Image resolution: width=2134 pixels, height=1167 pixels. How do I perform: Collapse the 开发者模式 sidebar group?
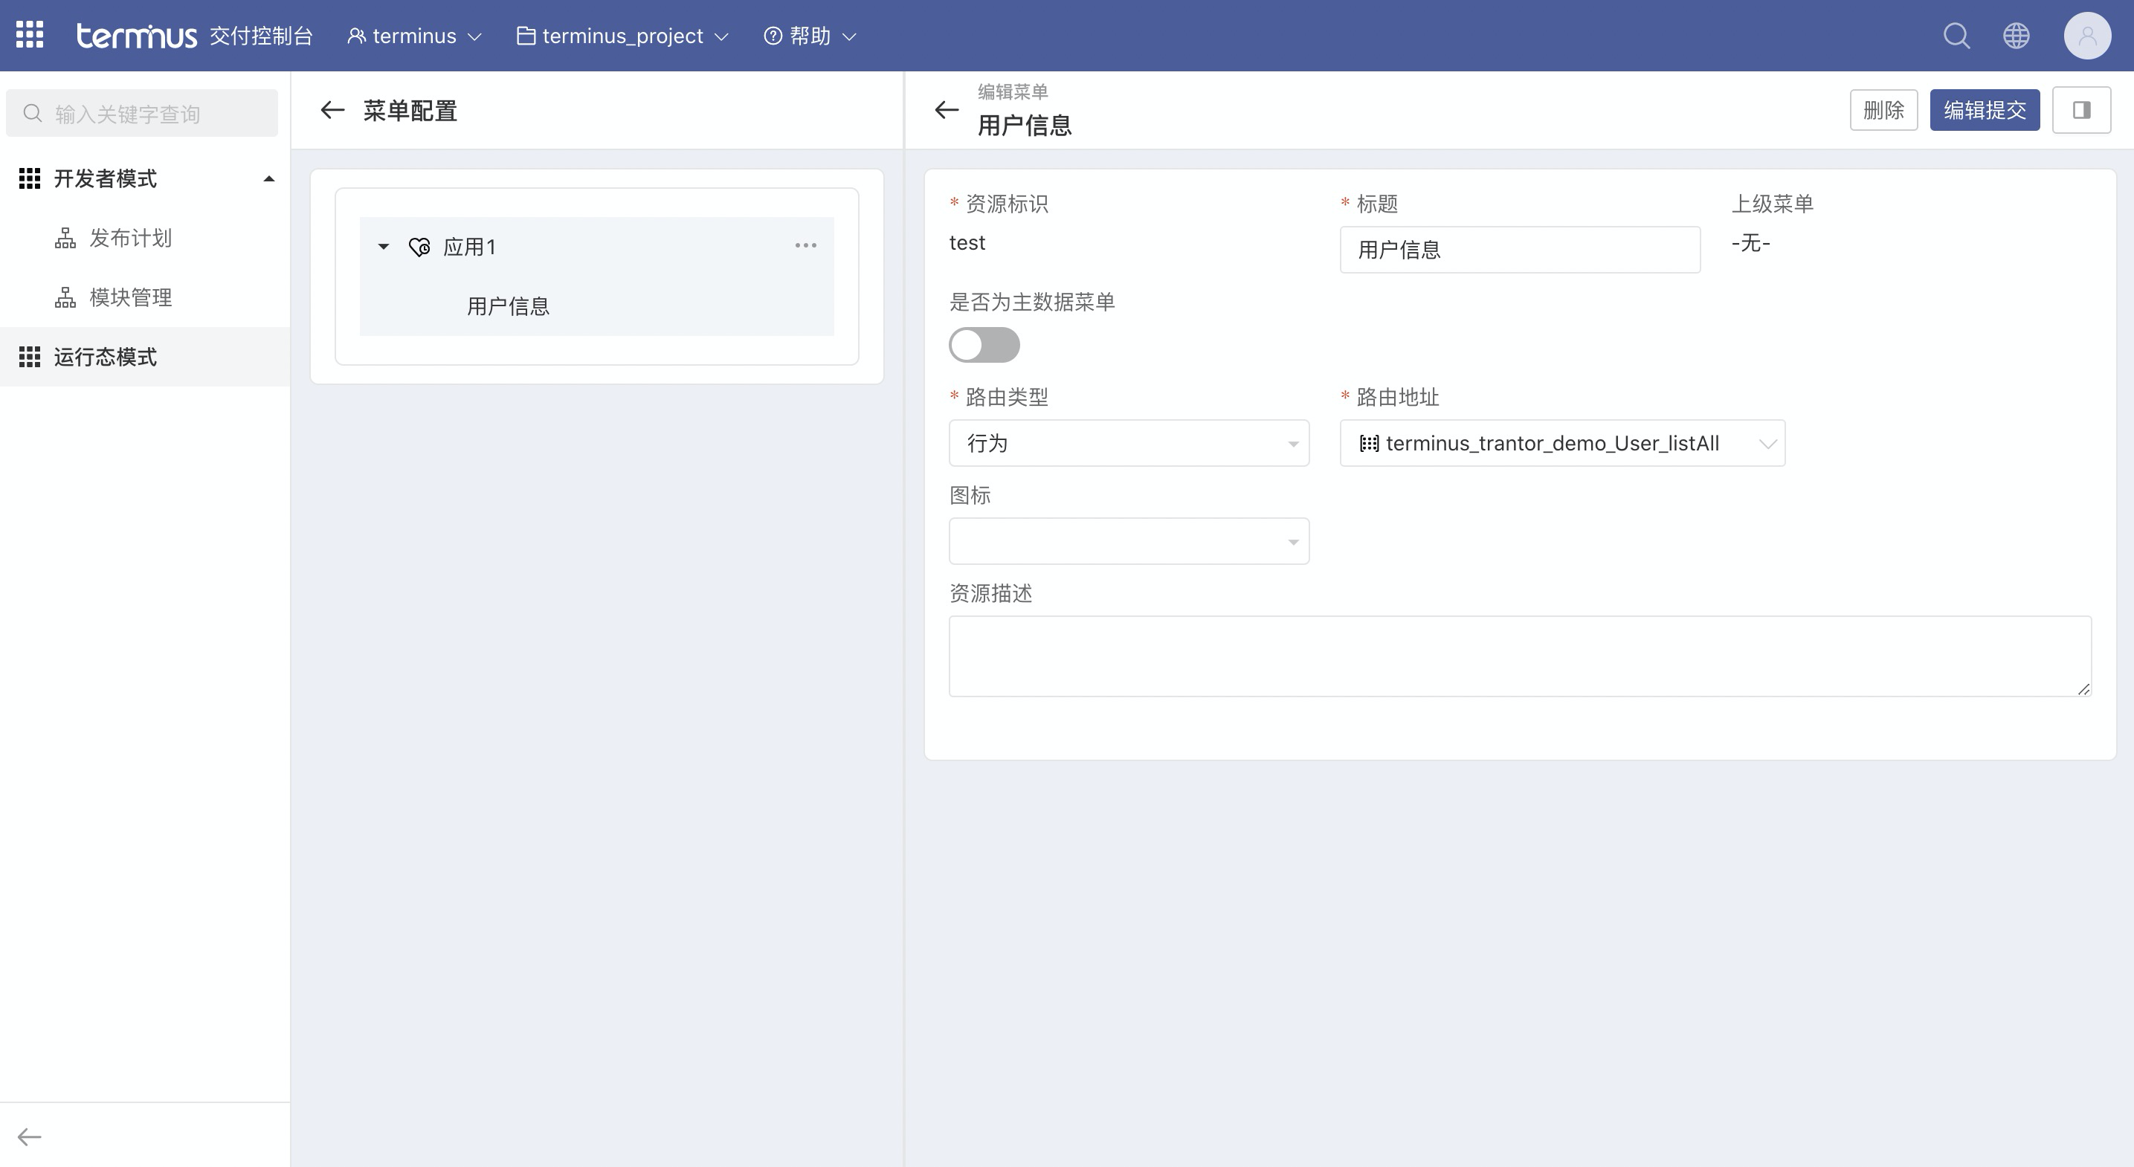tap(268, 179)
